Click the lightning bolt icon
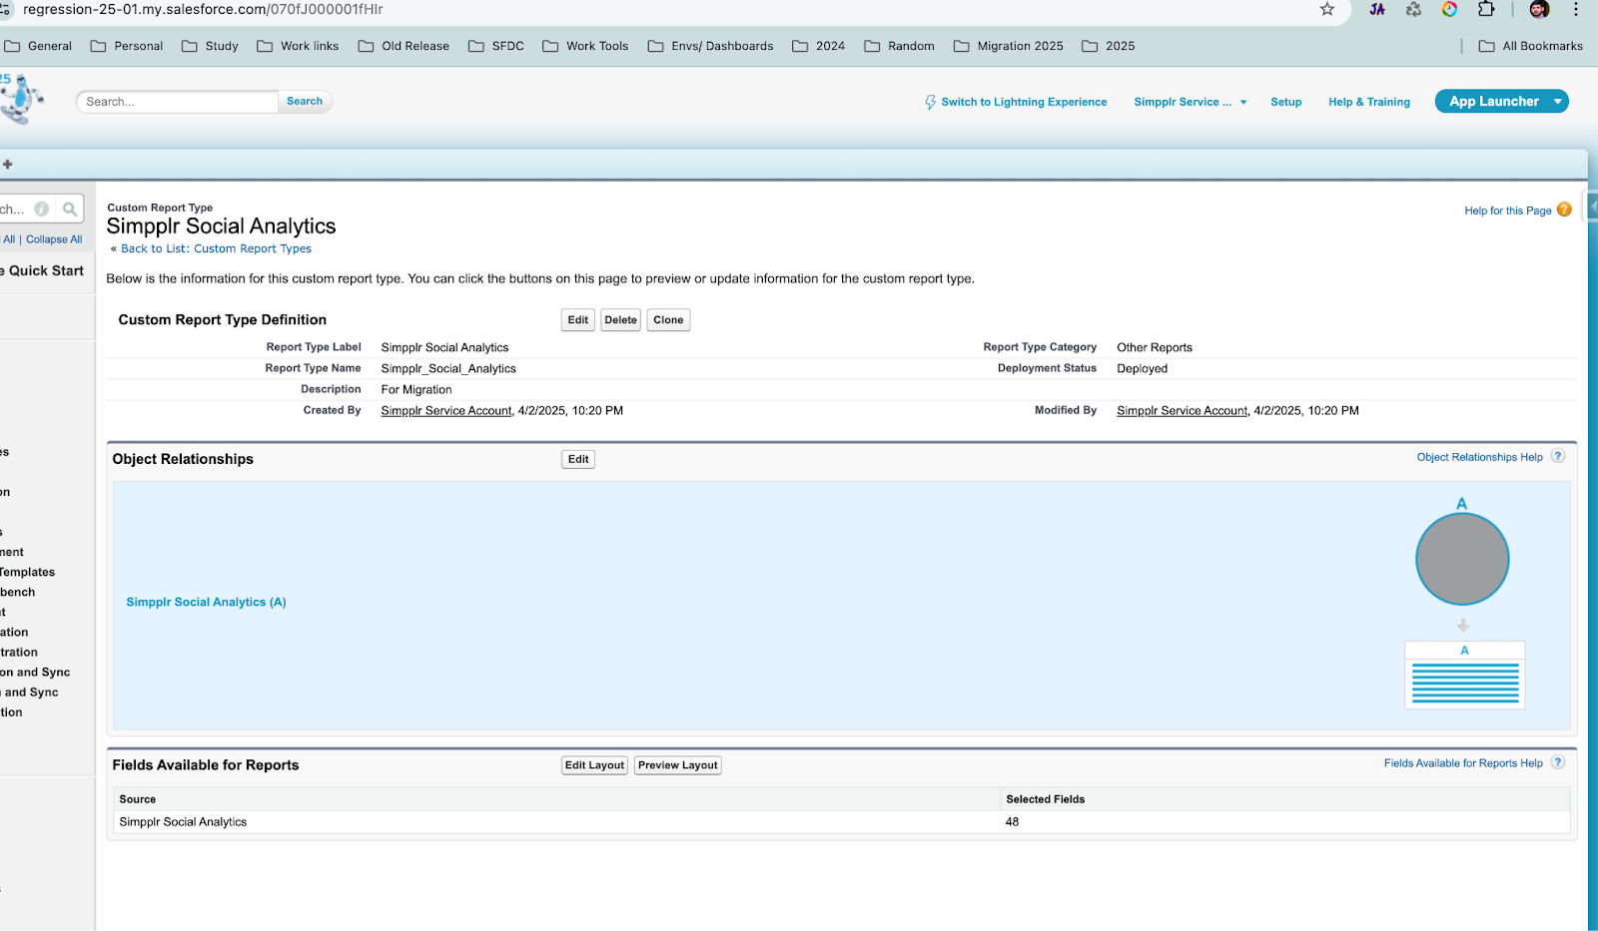The width and height of the screenshot is (1598, 931). [930, 102]
